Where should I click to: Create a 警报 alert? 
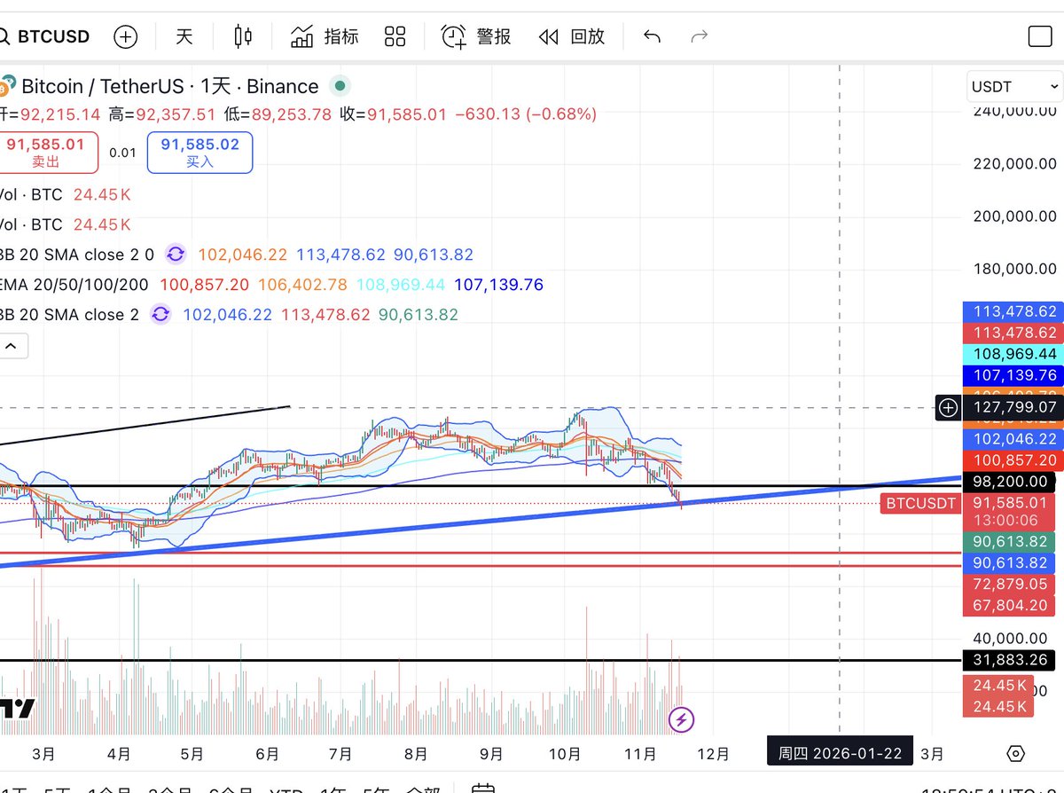point(476,36)
